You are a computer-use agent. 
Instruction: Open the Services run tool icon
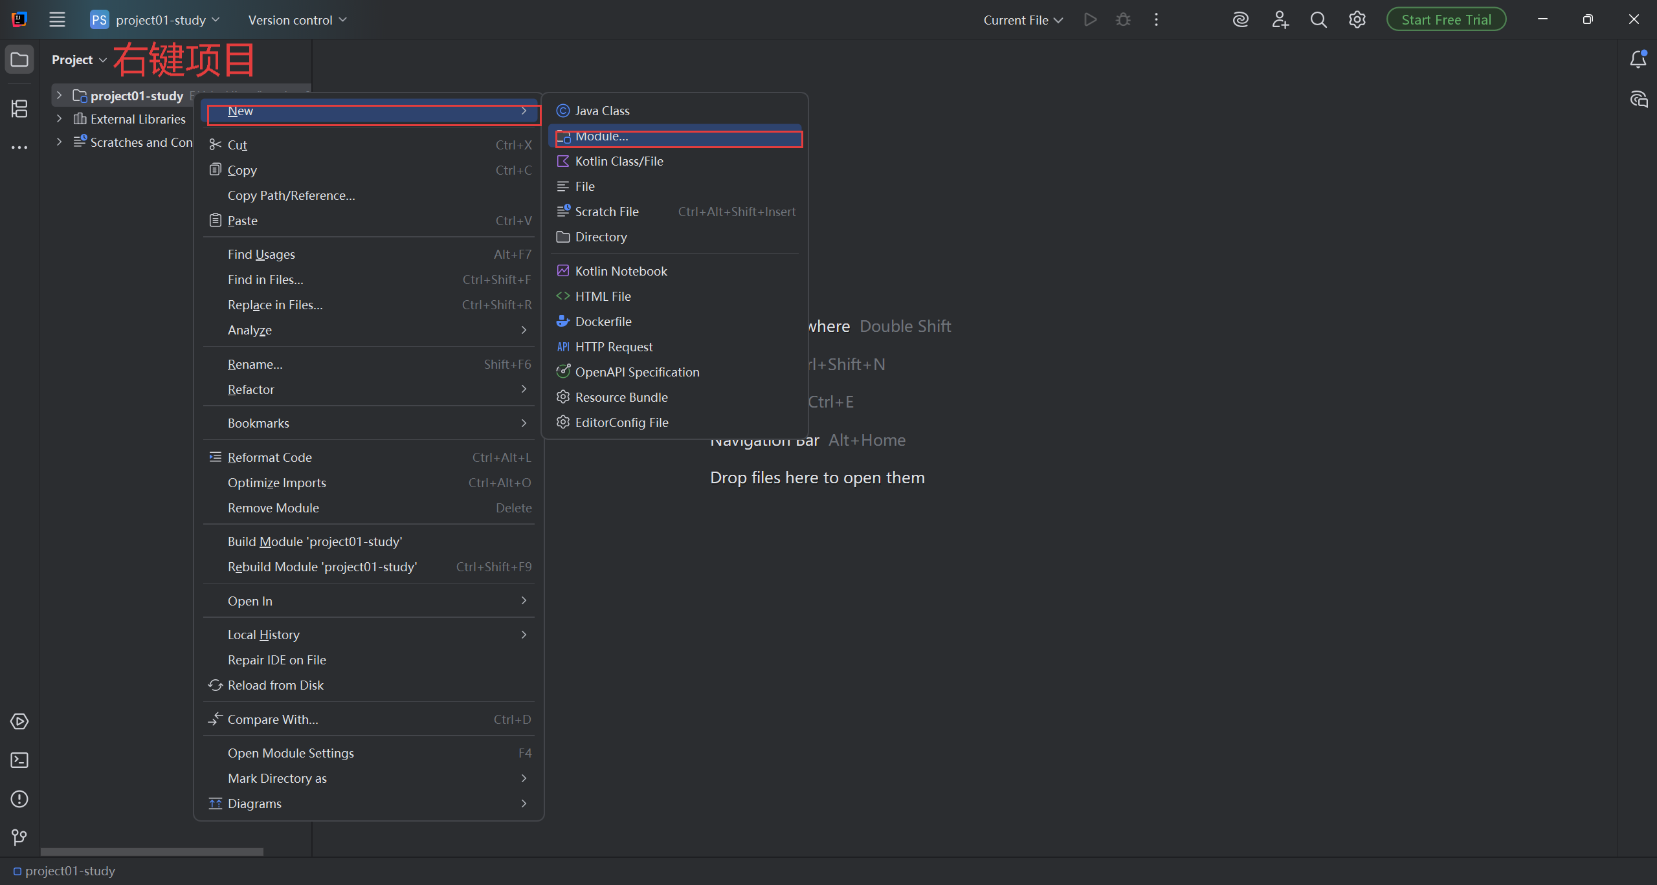(19, 721)
